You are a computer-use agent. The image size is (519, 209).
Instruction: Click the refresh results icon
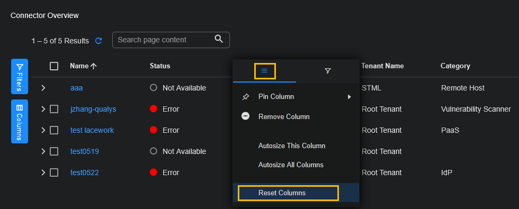[99, 41]
